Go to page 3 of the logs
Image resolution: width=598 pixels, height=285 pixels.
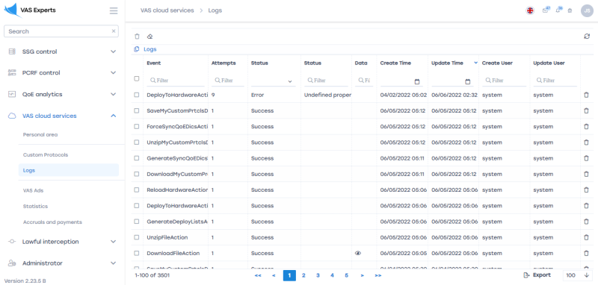click(x=318, y=275)
